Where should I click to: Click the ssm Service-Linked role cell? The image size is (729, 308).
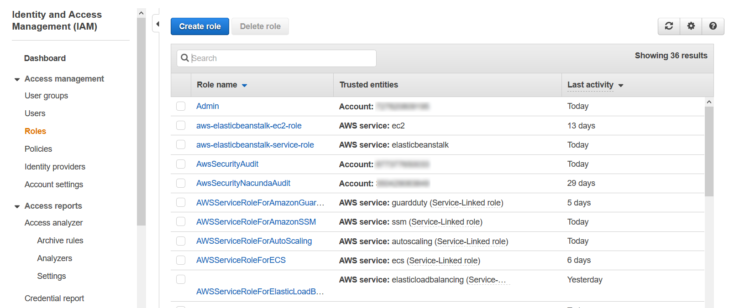[x=411, y=222]
